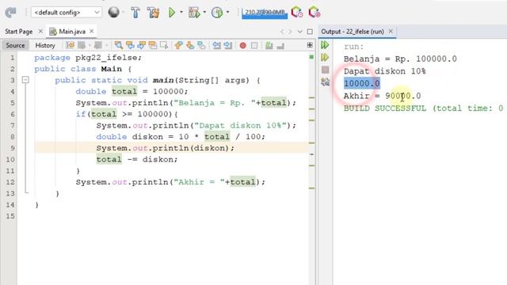Click the "Belanja = Rp. 100000.0" output line
Screen dimensions: 507x285
(x=400, y=59)
